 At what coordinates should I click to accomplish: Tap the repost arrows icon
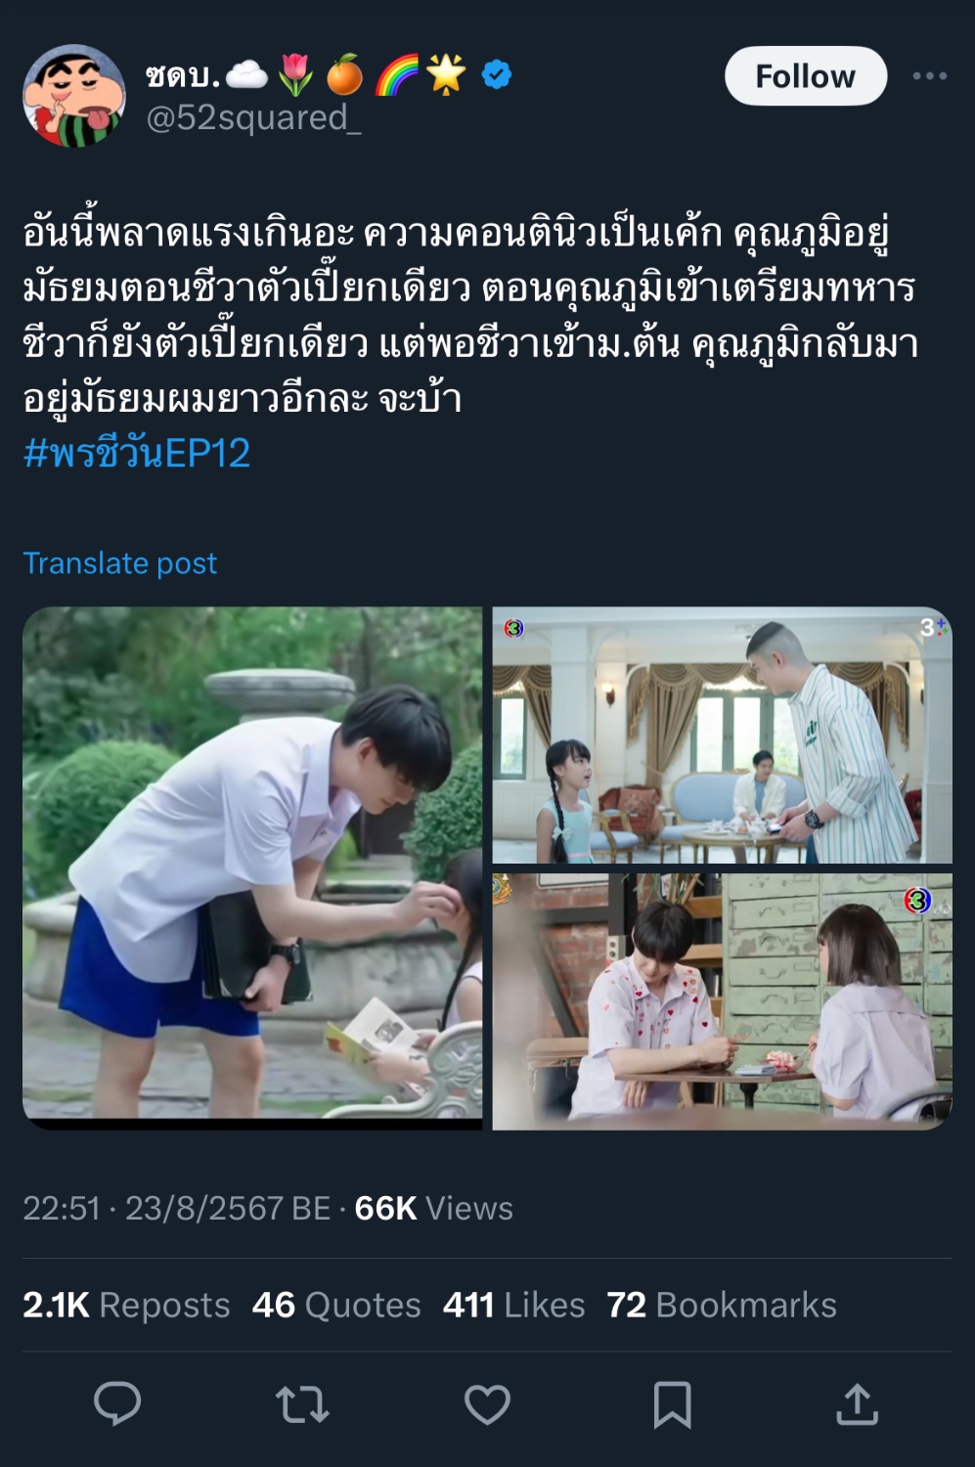(302, 1404)
